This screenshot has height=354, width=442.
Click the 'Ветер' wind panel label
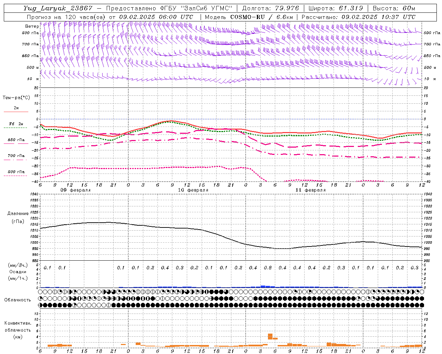coord(32,26)
